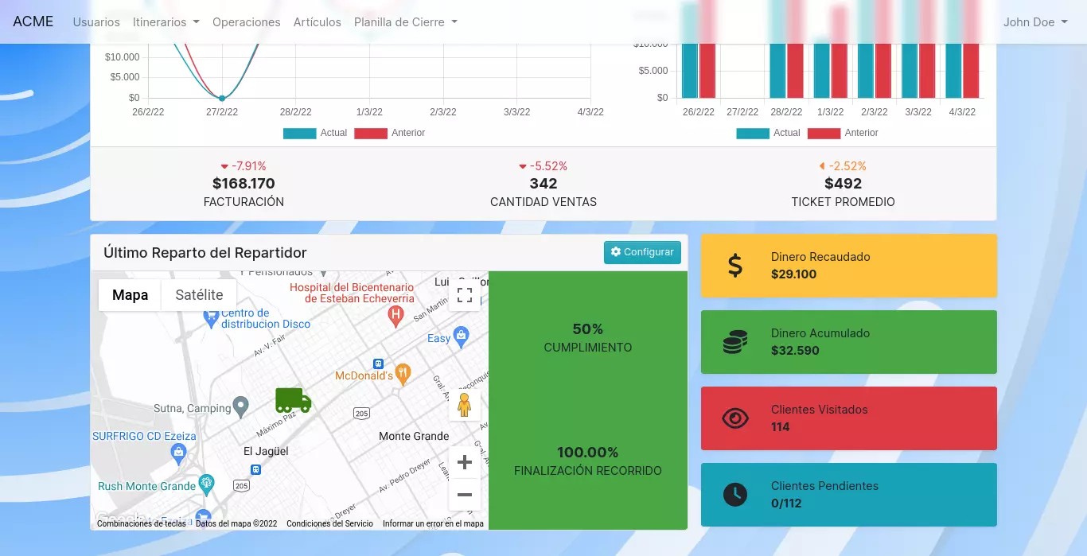Expand the Itinerarios dropdown menu
This screenshot has height=556, width=1087.
(166, 21)
